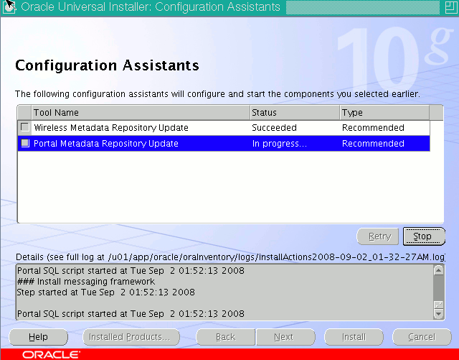
Task: Toggle checkbox for Wireless Metadata Repository Update
Action: [25, 127]
